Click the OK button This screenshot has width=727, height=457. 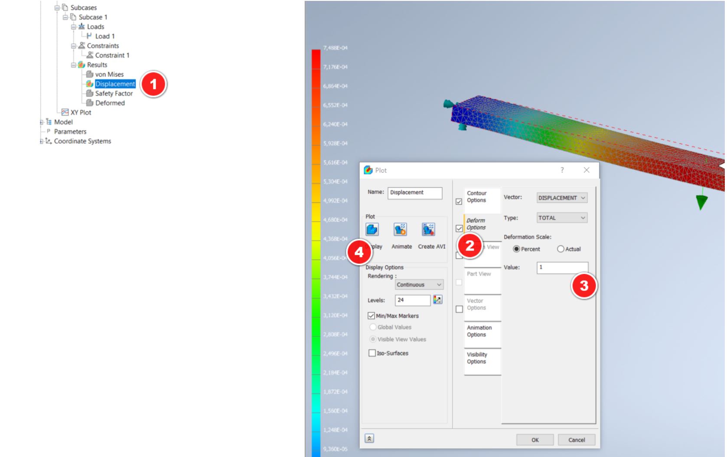click(x=535, y=440)
